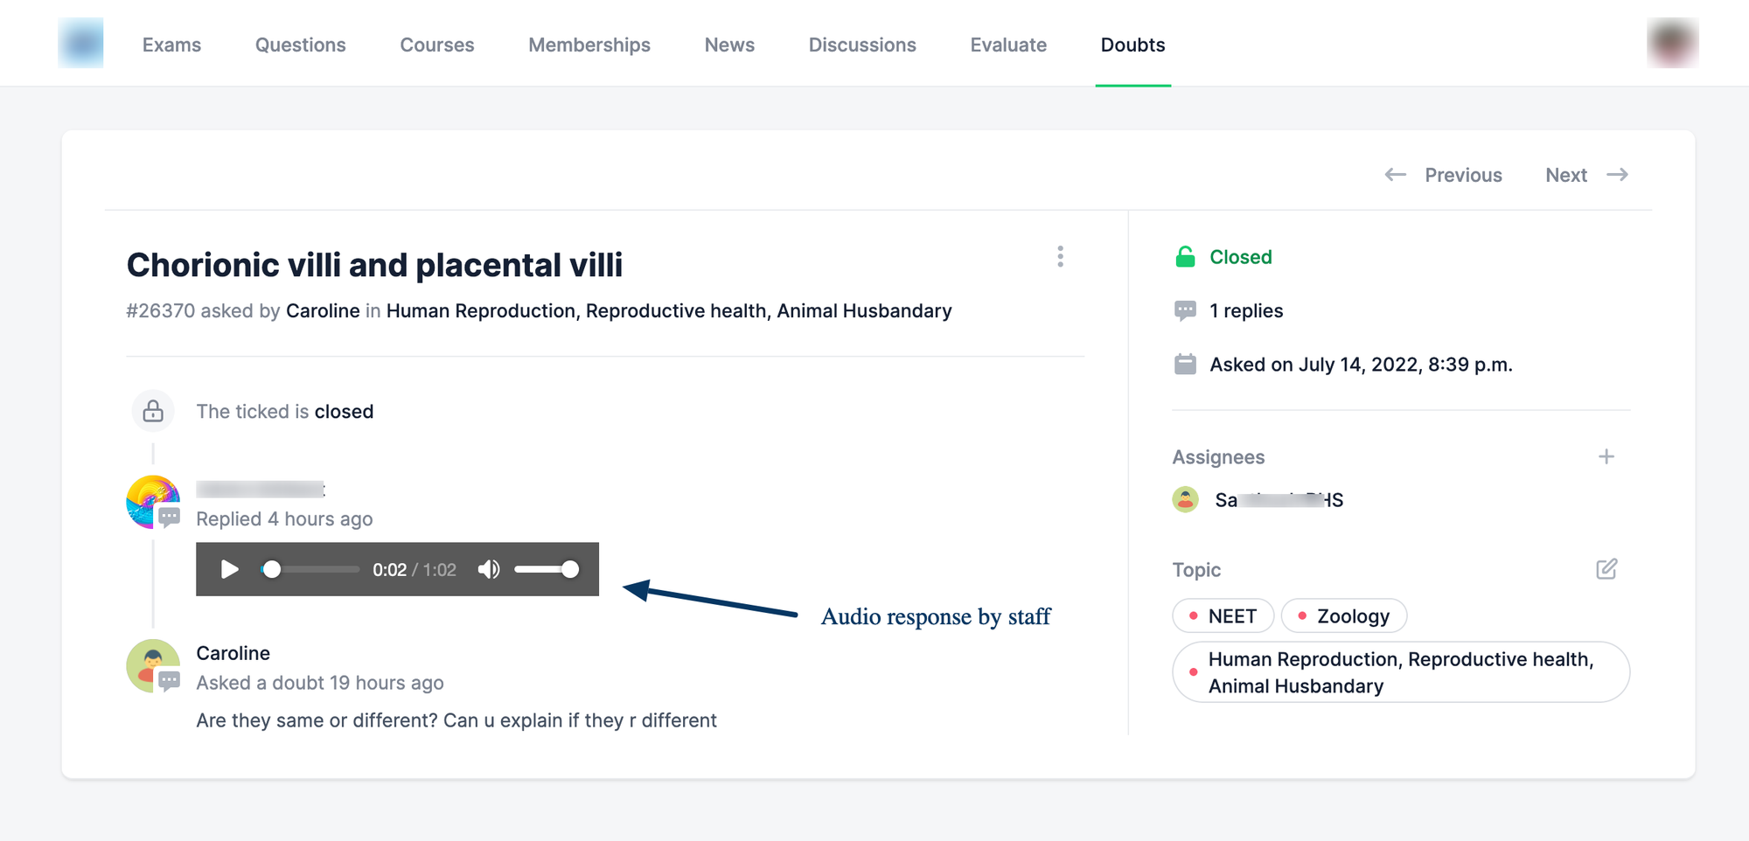The image size is (1749, 841).
Task: Open the Memberships tab
Action: [x=589, y=45]
